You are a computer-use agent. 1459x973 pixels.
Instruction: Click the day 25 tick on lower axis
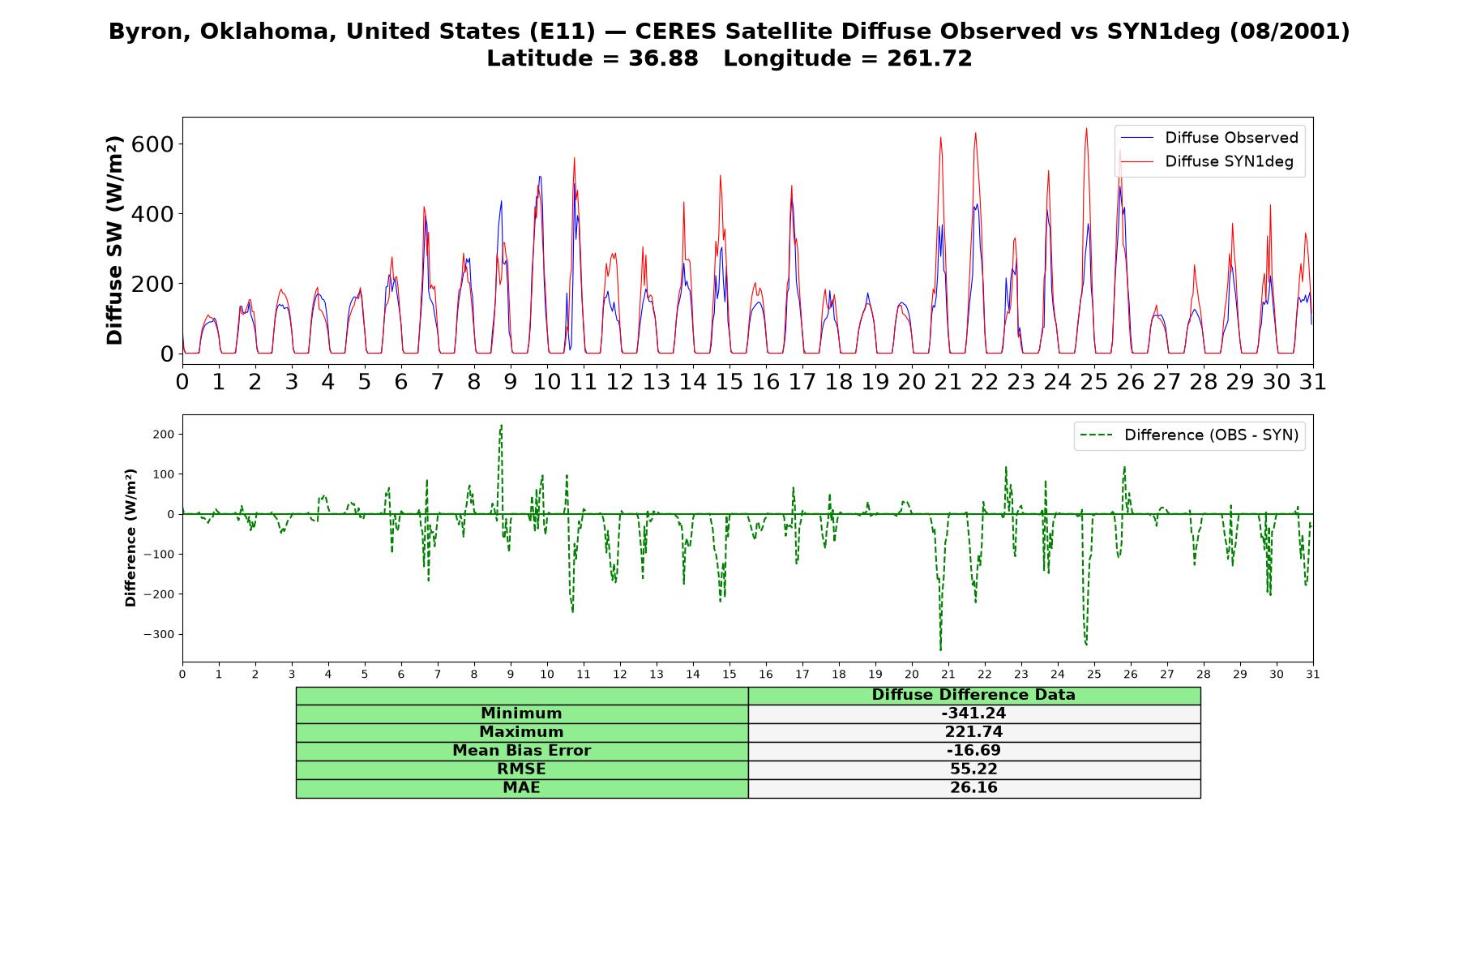1093,675
